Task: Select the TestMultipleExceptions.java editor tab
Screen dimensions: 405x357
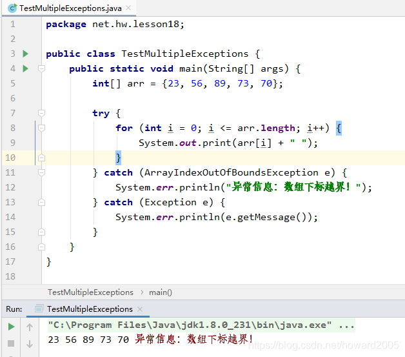Action: pos(69,8)
